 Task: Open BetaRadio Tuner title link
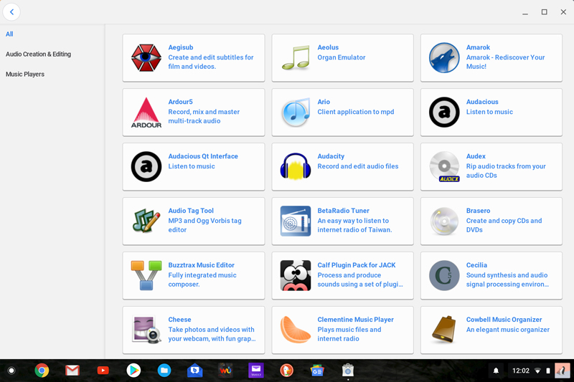(344, 211)
